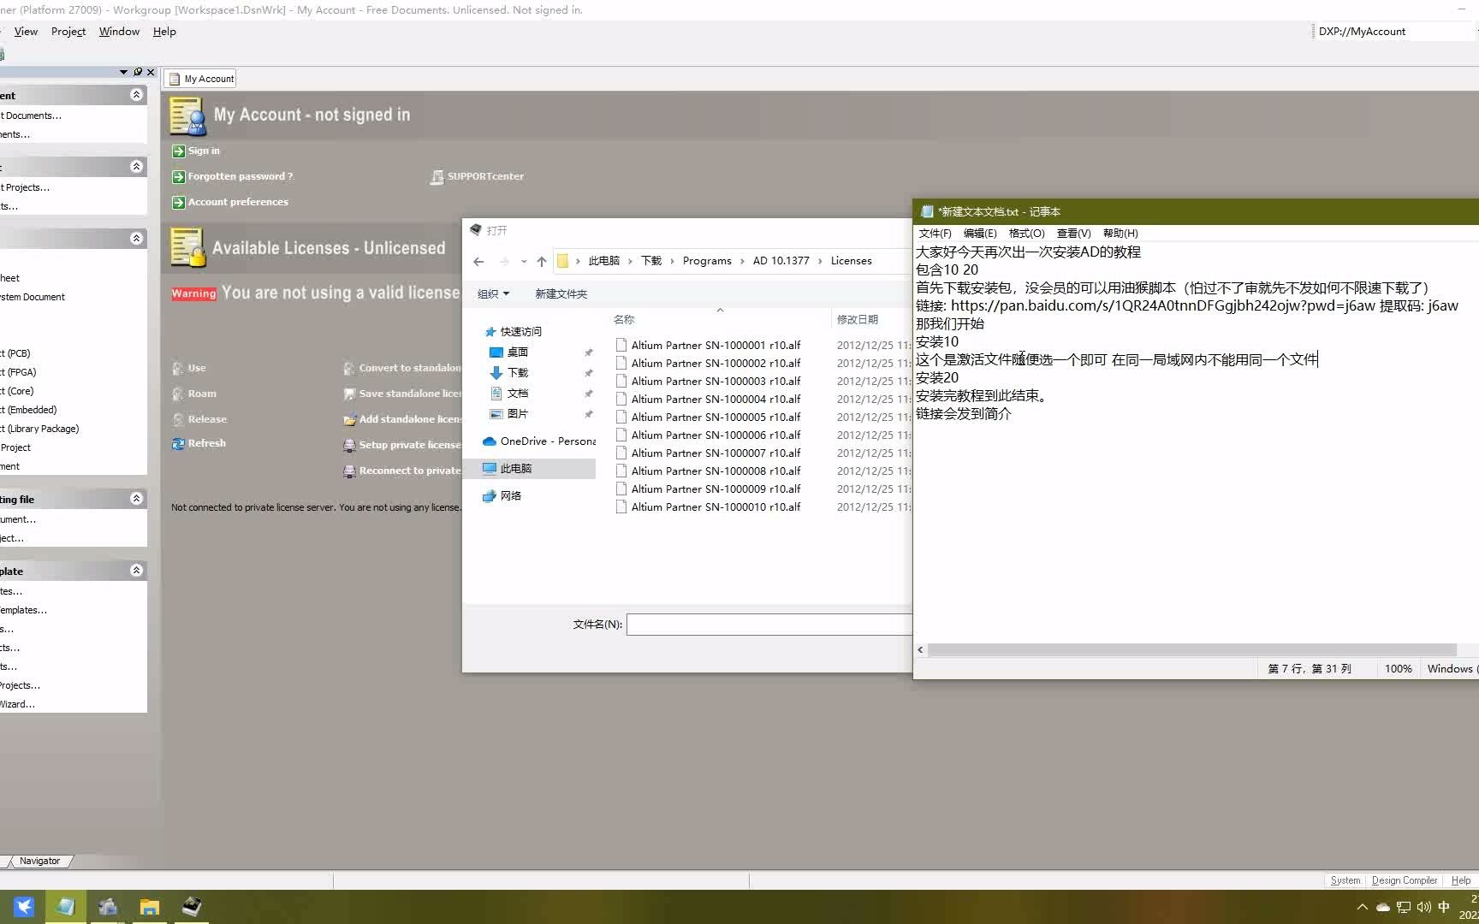Screen dimensions: 1479x924
Task: Click the Sign in arrow icon
Action: [178, 151]
